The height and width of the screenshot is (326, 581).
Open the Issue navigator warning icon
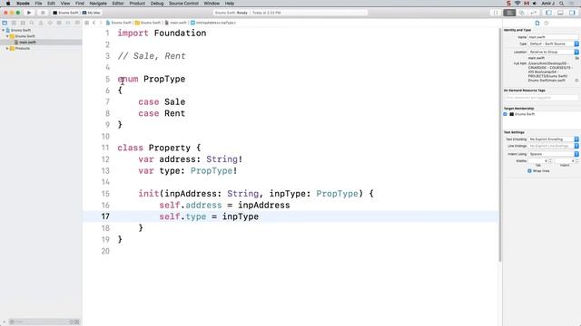[41, 23]
